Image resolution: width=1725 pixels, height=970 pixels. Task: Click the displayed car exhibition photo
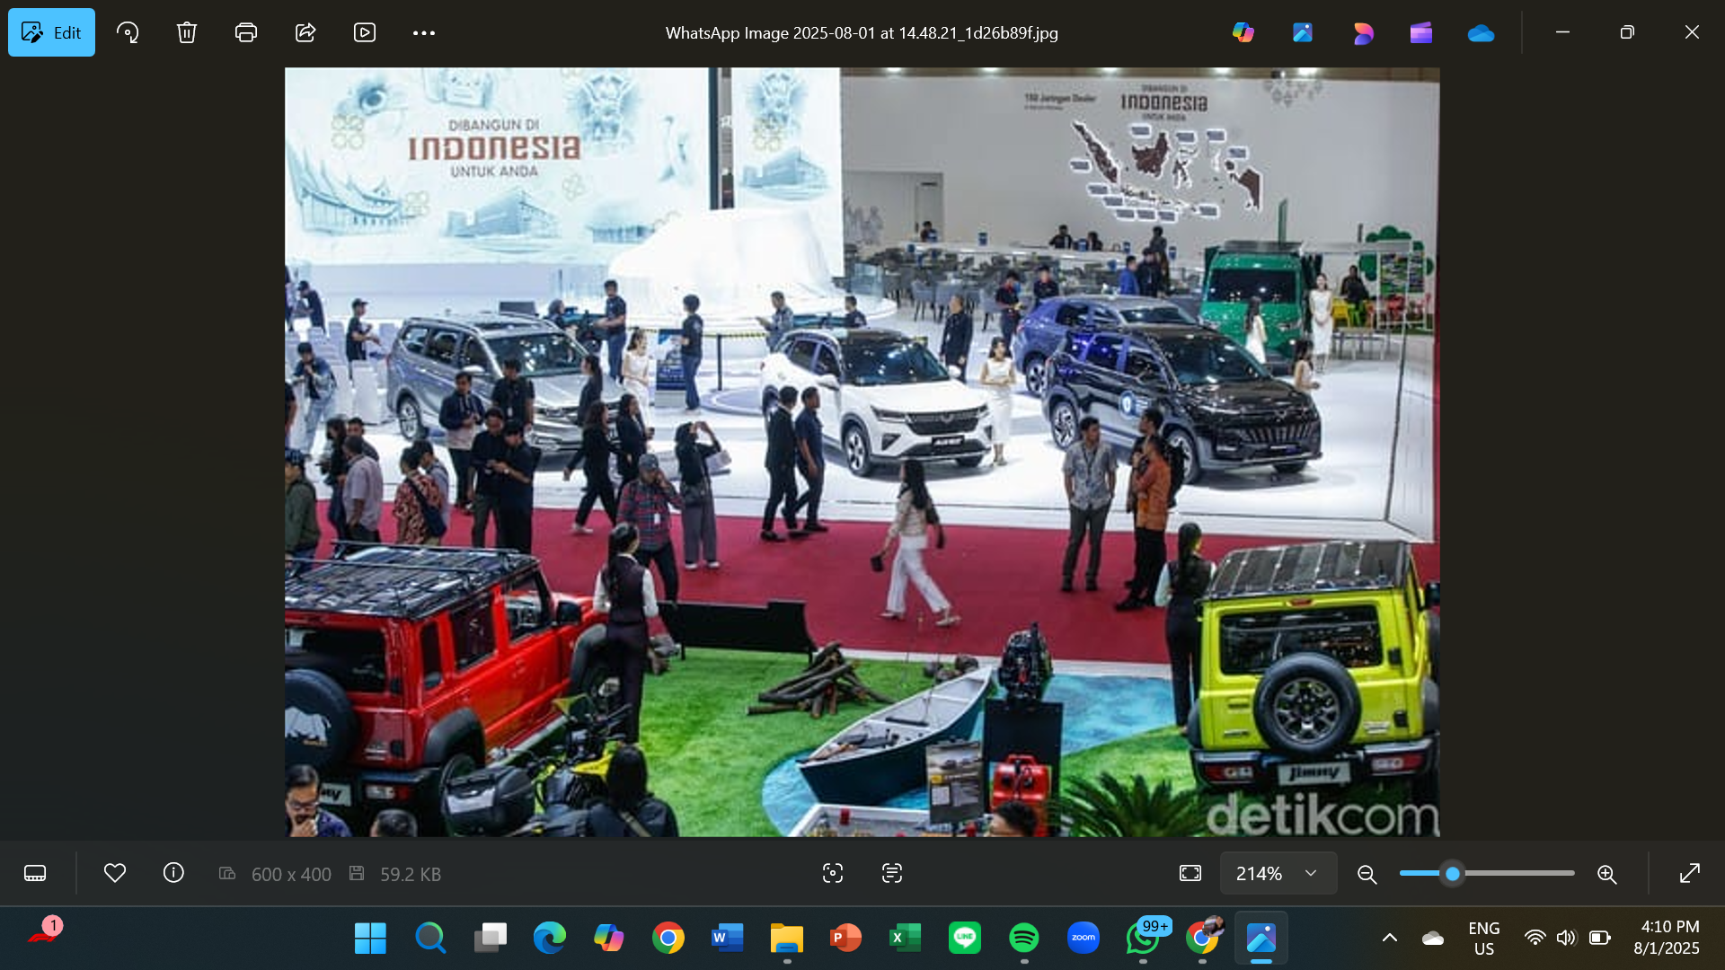(862, 452)
